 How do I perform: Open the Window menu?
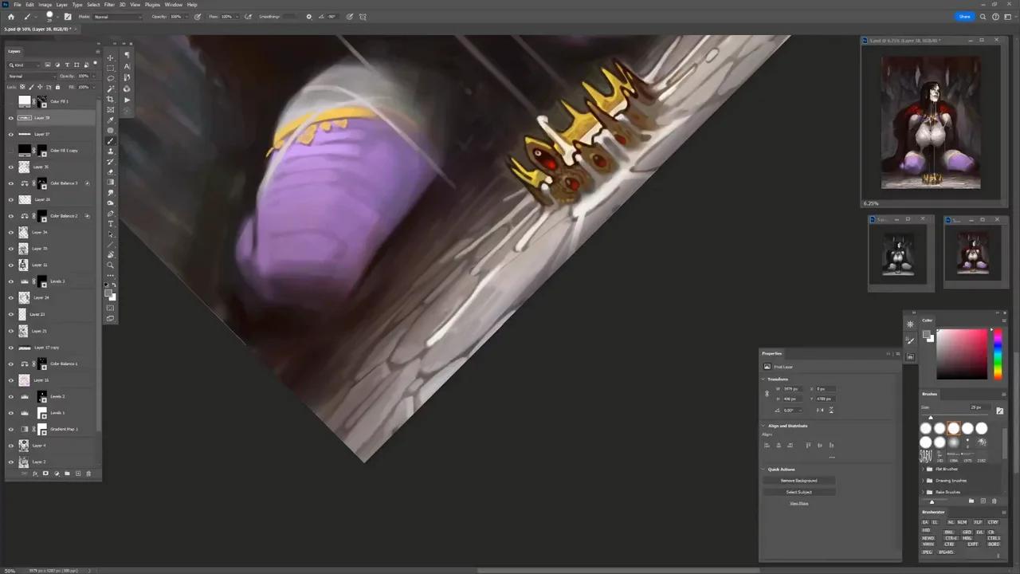click(x=173, y=5)
